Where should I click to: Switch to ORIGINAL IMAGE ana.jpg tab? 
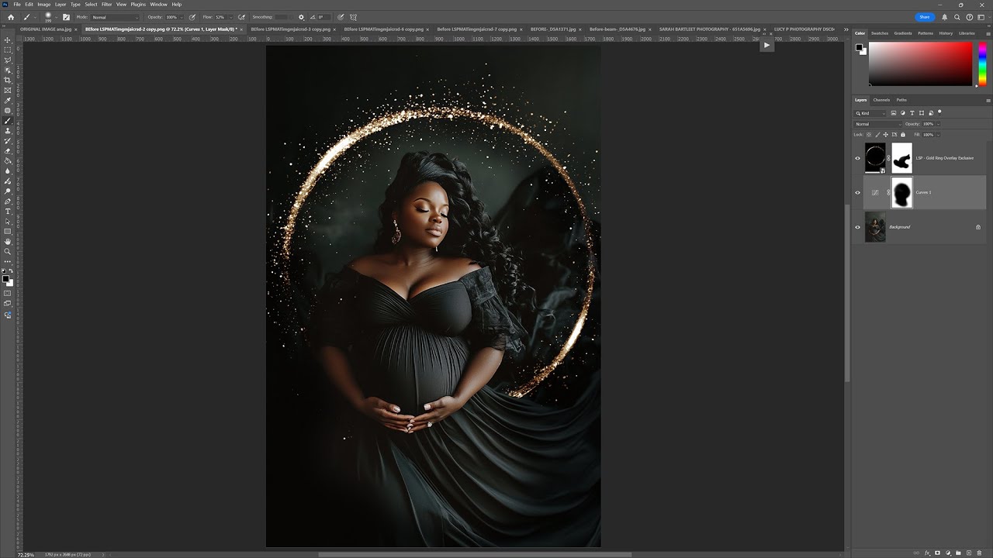(46, 29)
